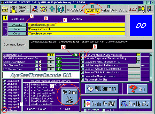Screen dimensions: 155x114
Task: Open the VOB Summary button
Action: 102,89
